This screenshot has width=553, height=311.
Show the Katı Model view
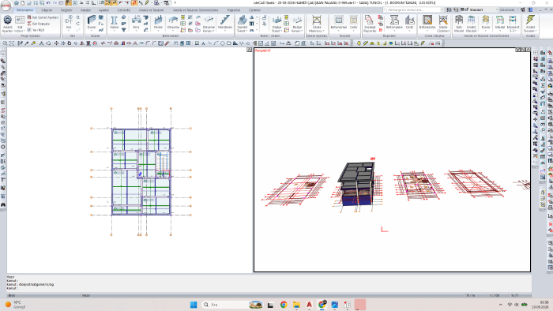pyautogui.click(x=459, y=24)
